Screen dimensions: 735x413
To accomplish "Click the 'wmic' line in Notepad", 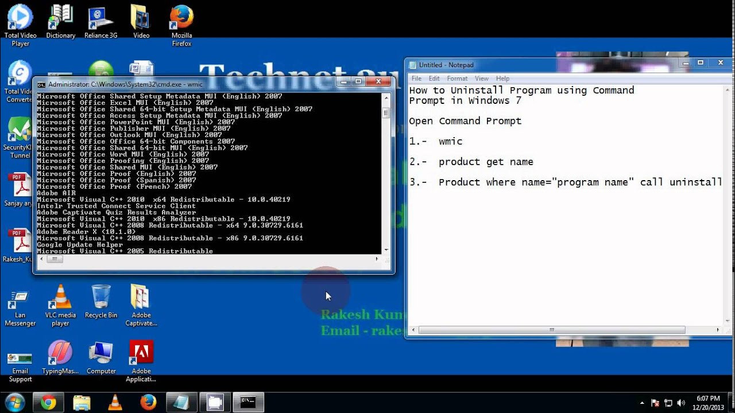I will pyautogui.click(x=436, y=142).
